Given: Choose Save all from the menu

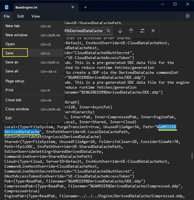Looking at the screenshot, I should pos(33,71).
